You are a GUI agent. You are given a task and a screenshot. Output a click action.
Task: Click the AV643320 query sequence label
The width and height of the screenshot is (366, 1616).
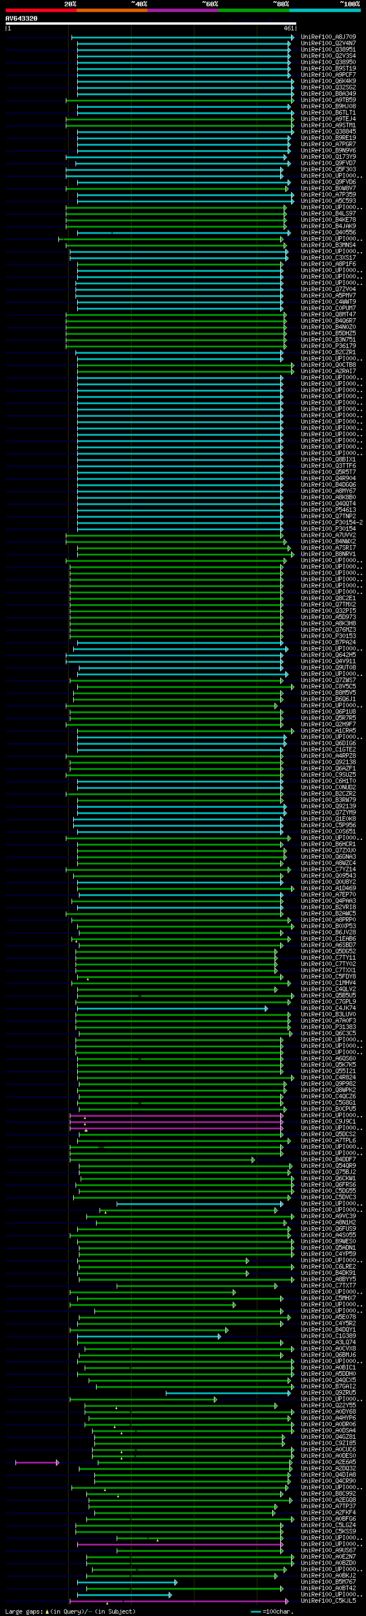pos(21,19)
